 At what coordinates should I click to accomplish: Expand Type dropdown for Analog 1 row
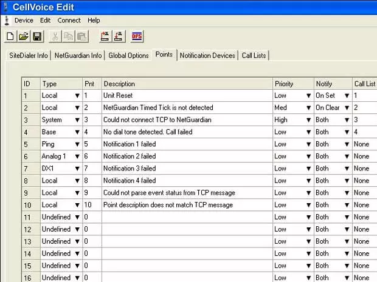(x=77, y=156)
